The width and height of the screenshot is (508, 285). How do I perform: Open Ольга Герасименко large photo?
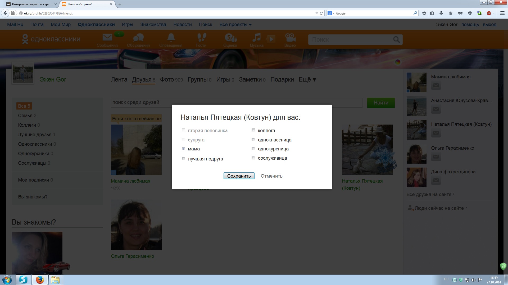pyautogui.click(x=136, y=225)
